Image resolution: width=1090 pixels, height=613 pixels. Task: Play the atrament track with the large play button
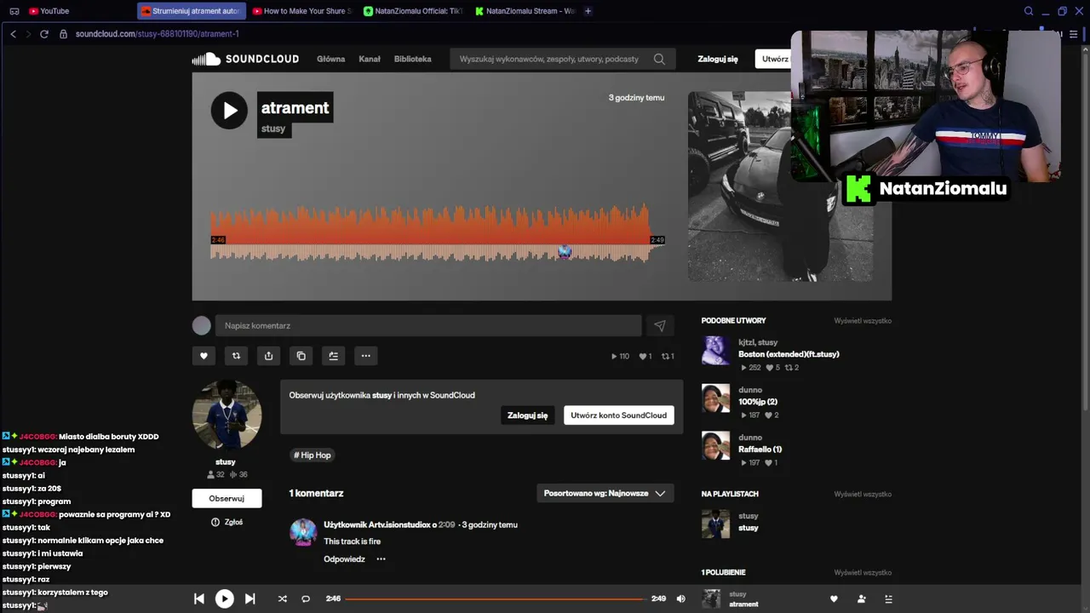pos(229,111)
